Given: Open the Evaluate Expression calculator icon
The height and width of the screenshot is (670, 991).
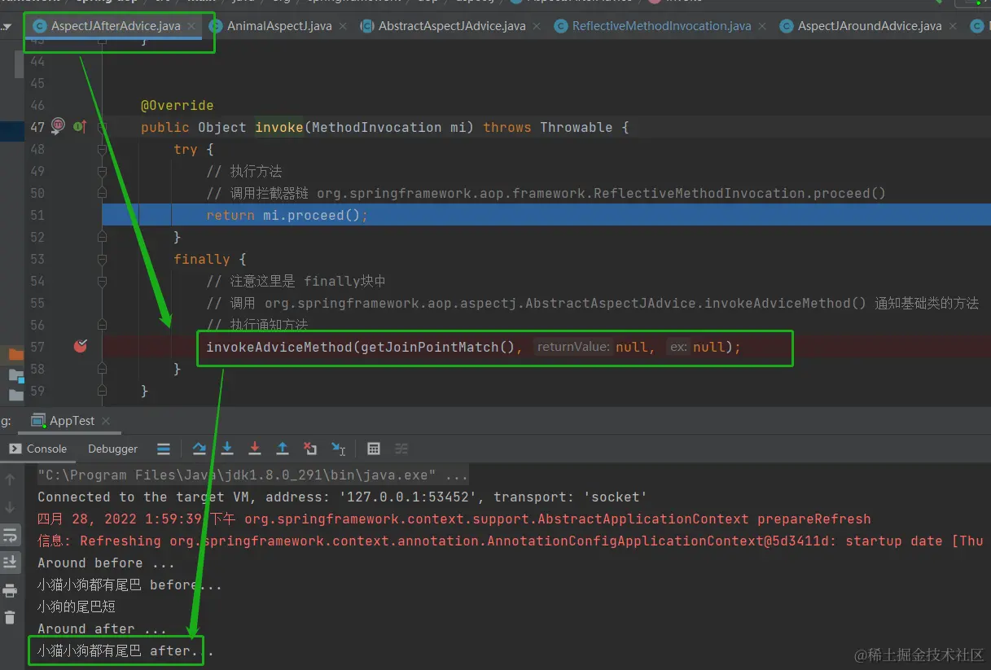Looking at the screenshot, I should pyautogui.click(x=374, y=449).
